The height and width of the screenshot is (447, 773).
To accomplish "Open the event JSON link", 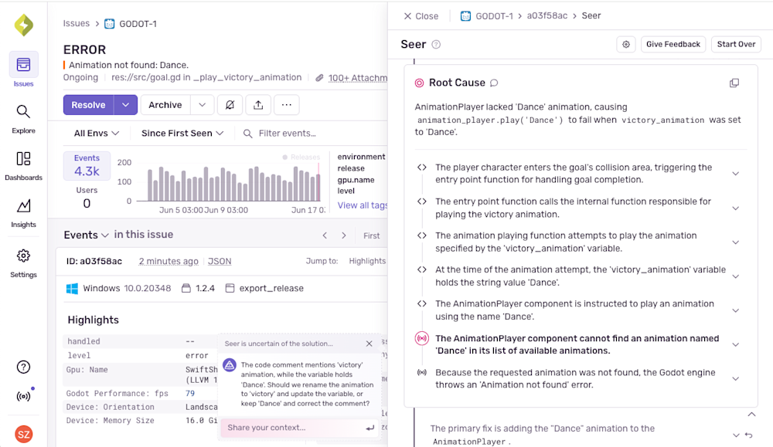I will click(220, 261).
